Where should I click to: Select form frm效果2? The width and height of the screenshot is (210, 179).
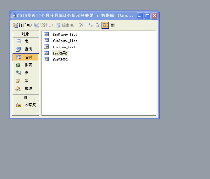coord(60,60)
